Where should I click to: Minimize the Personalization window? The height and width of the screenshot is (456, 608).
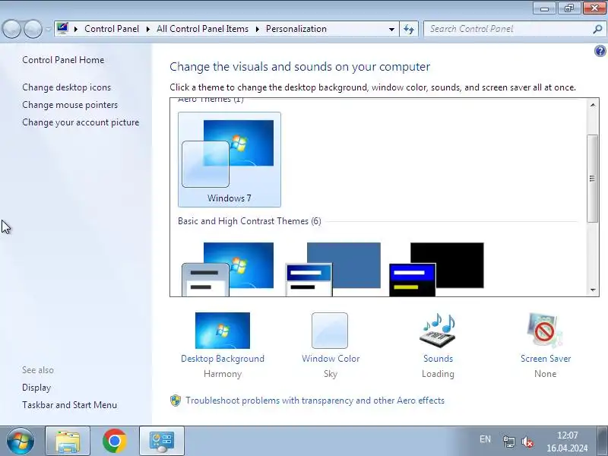[544, 8]
